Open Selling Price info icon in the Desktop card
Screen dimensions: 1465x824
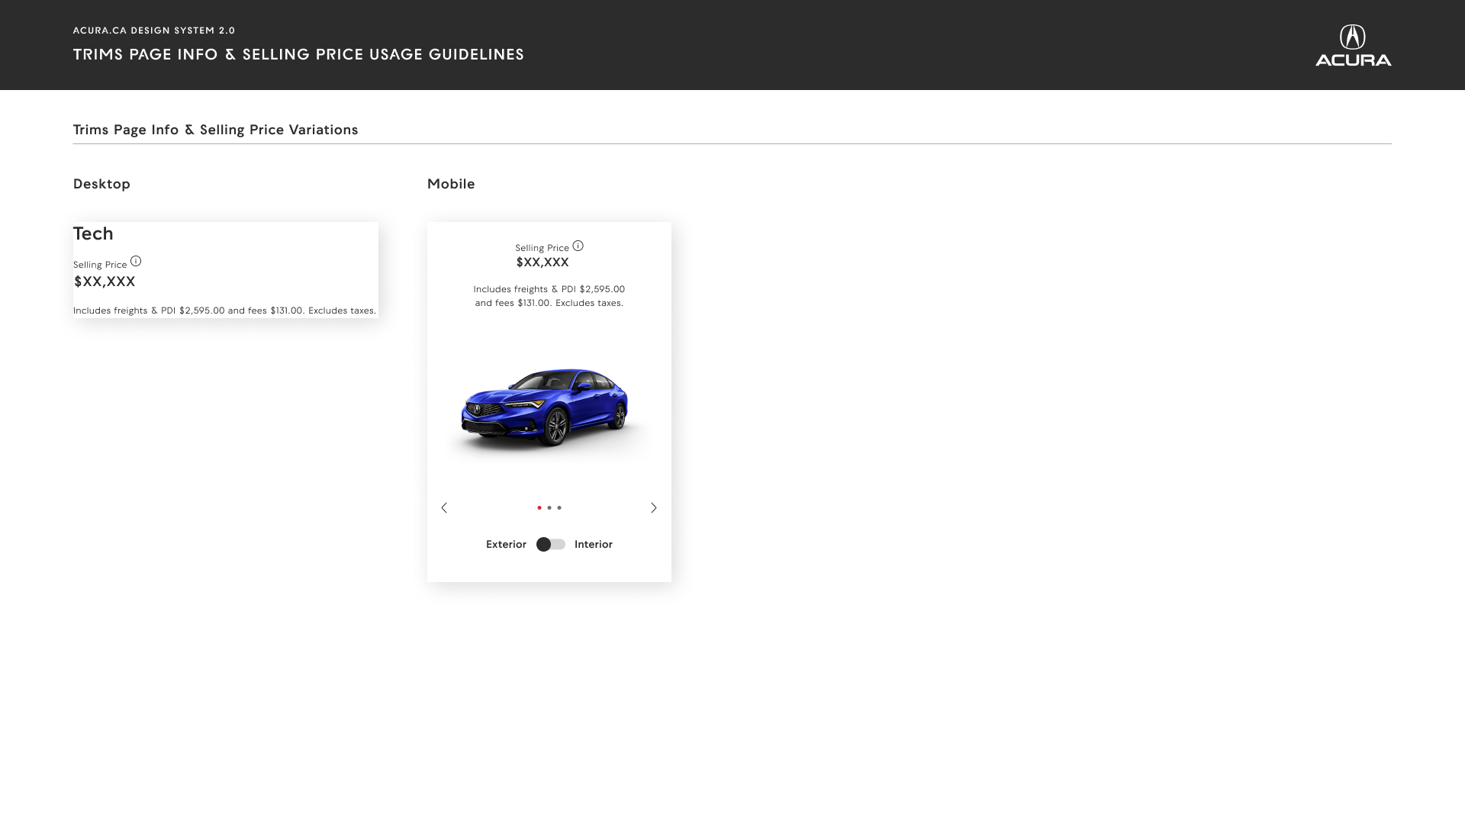pyautogui.click(x=136, y=261)
